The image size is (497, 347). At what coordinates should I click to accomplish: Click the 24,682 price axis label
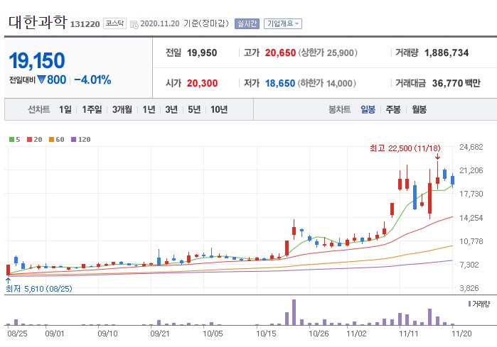coord(471,147)
